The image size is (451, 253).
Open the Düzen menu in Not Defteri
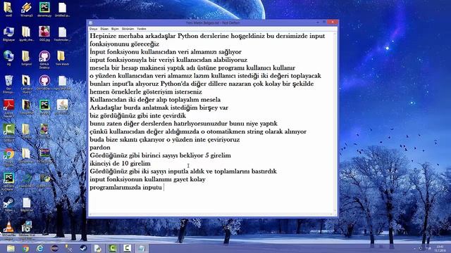(x=104, y=29)
